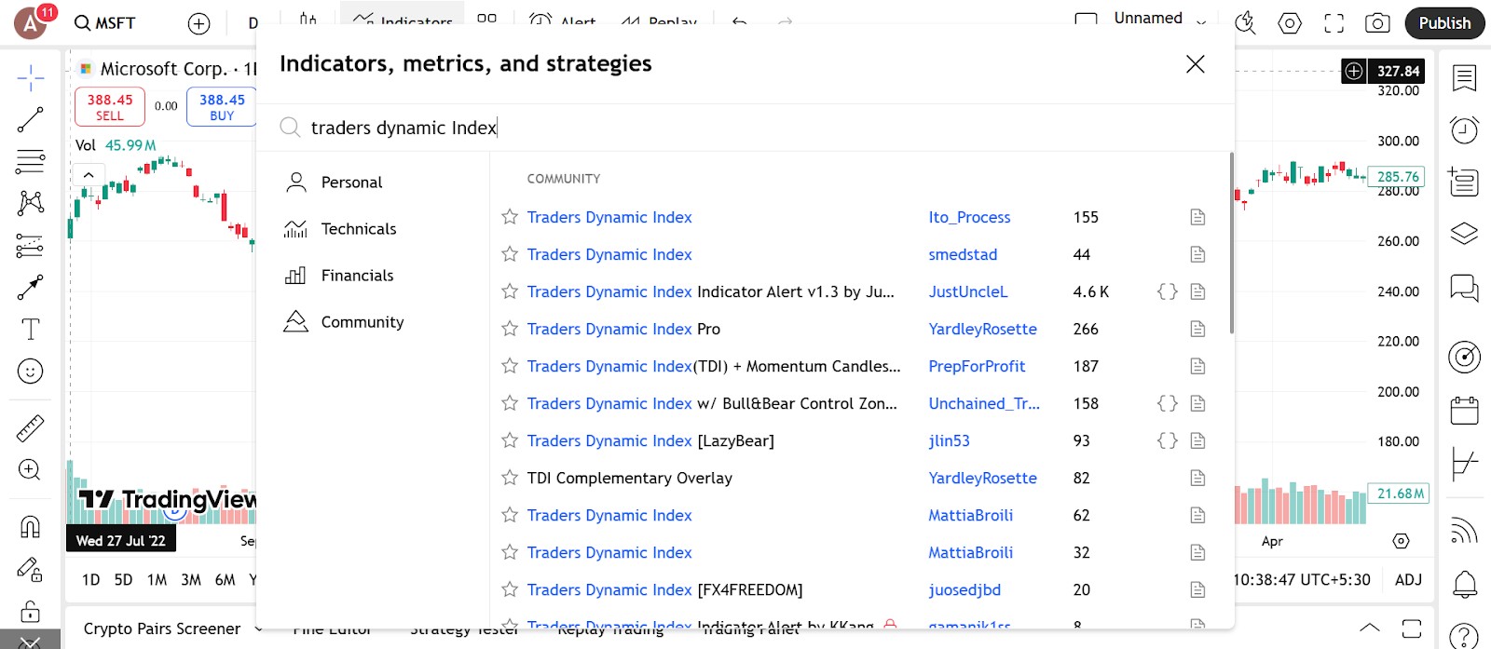Click the Publish button

(x=1444, y=23)
